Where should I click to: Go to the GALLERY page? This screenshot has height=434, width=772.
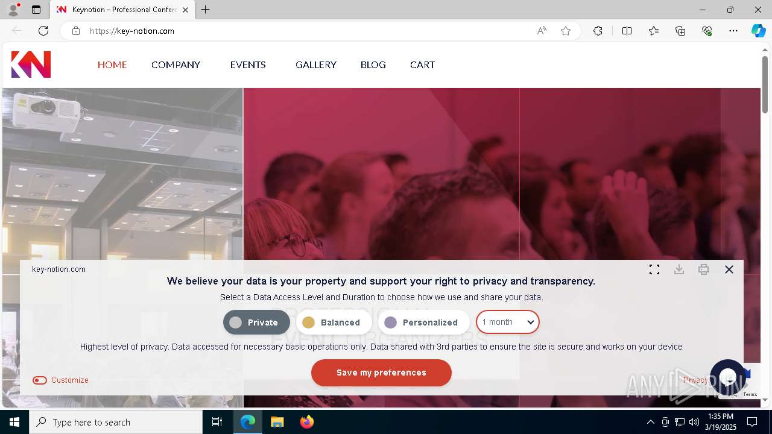click(316, 64)
